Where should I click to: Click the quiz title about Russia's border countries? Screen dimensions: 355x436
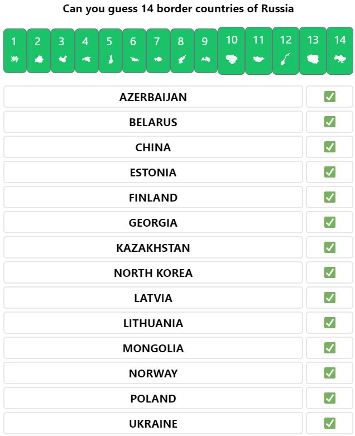178,8
